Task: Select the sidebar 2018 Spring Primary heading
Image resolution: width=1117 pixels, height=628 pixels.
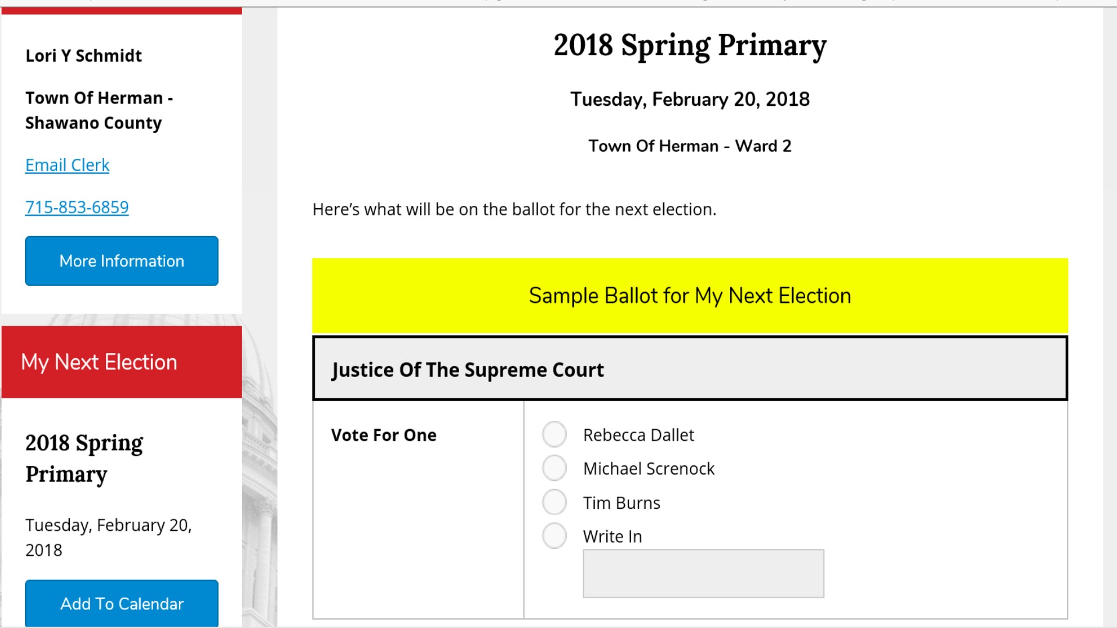Action: pos(84,458)
